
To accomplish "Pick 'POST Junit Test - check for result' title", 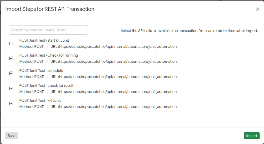I will [46, 86].
